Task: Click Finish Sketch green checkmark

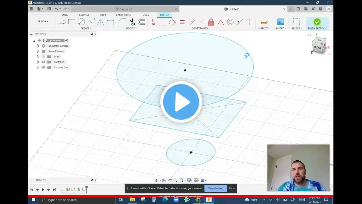Action: (x=317, y=22)
